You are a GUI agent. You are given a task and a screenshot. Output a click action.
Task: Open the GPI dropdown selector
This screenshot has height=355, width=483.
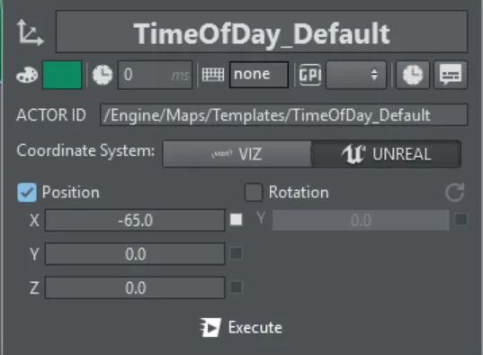tap(356, 75)
